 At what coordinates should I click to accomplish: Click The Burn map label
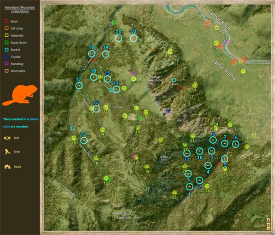tap(117, 107)
